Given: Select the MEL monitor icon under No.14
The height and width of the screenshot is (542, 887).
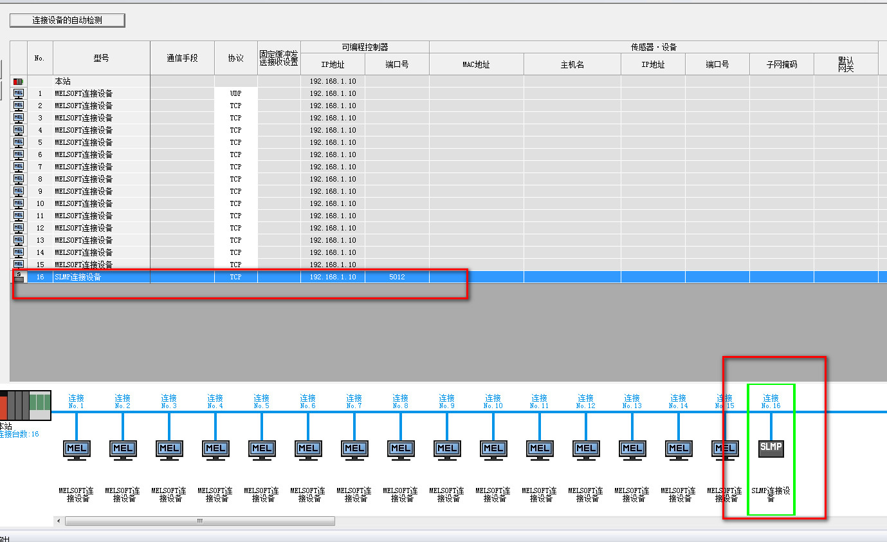Looking at the screenshot, I should [679, 449].
